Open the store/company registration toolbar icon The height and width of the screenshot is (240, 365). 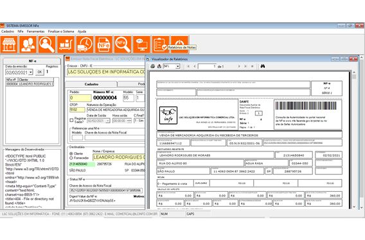point(9,44)
